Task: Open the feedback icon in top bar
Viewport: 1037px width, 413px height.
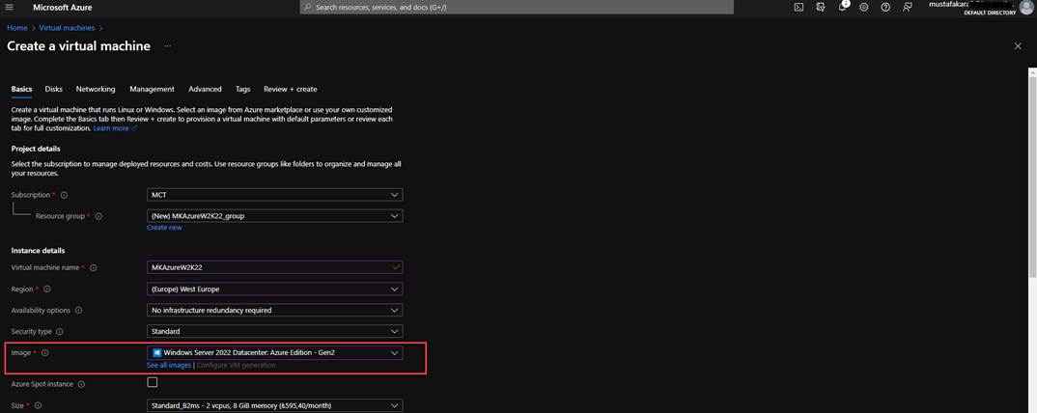Action: coord(907,7)
